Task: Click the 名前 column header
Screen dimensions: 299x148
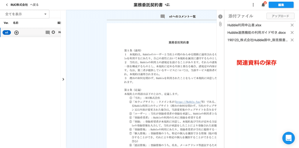Action: pyautogui.click(x=16, y=23)
